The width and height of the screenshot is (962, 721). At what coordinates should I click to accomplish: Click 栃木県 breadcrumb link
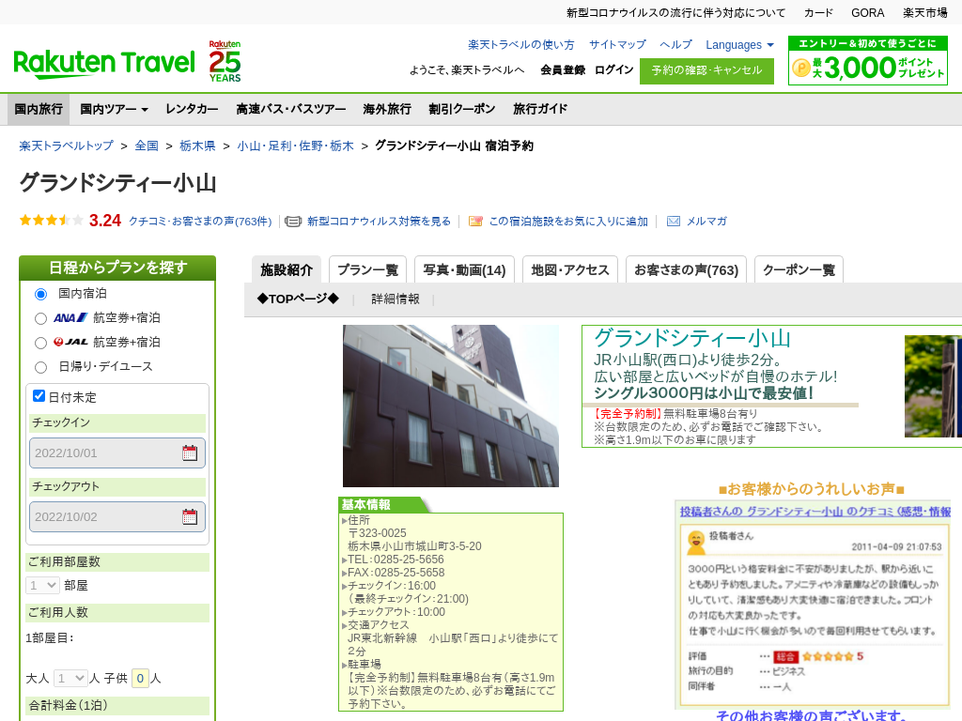tap(197, 146)
